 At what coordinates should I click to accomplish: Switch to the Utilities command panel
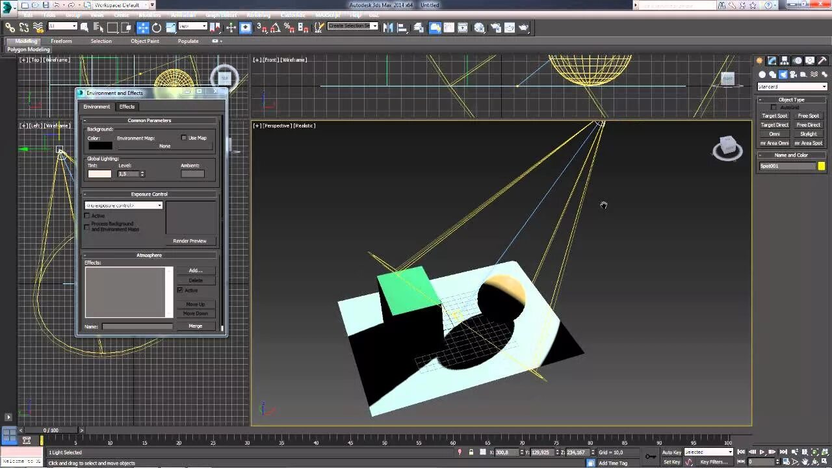822,60
